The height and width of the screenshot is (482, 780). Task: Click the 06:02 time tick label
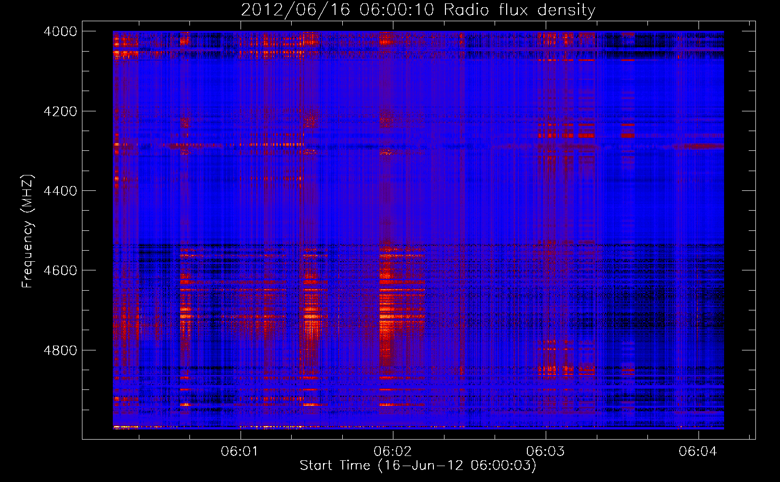tap(393, 451)
